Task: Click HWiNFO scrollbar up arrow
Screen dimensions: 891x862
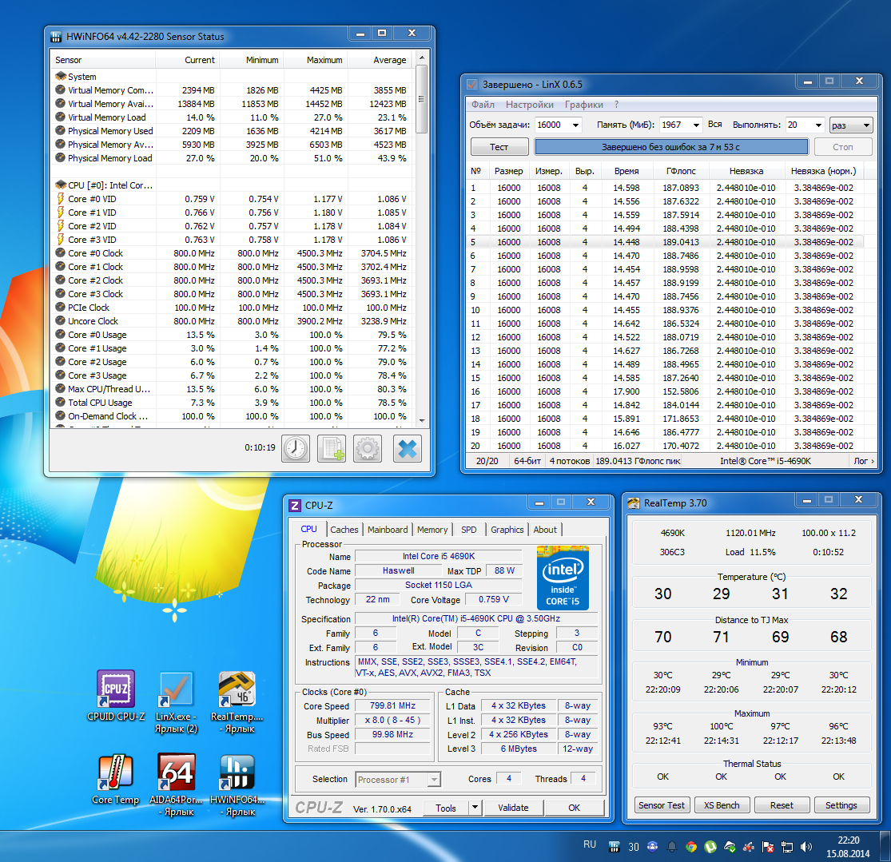Action: tap(421, 58)
